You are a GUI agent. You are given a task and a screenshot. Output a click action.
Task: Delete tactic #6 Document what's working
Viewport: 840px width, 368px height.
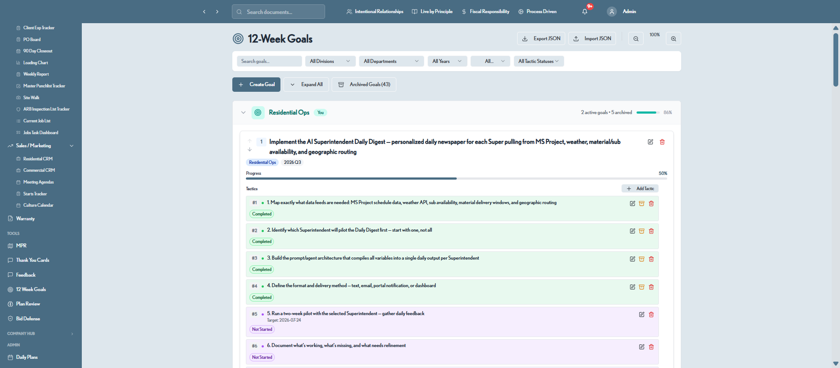point(651,347)
